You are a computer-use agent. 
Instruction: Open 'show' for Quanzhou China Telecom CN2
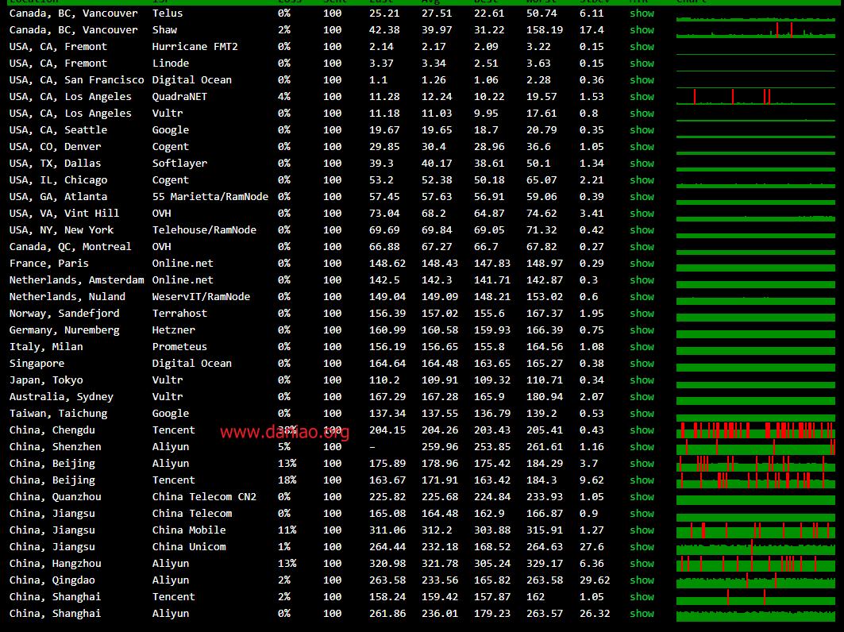coord(642,497)
